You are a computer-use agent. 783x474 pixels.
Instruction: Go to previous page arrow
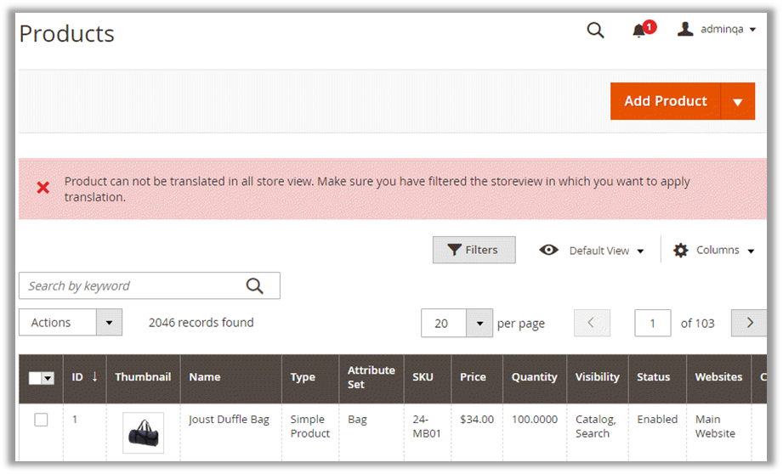pos(592,323)
